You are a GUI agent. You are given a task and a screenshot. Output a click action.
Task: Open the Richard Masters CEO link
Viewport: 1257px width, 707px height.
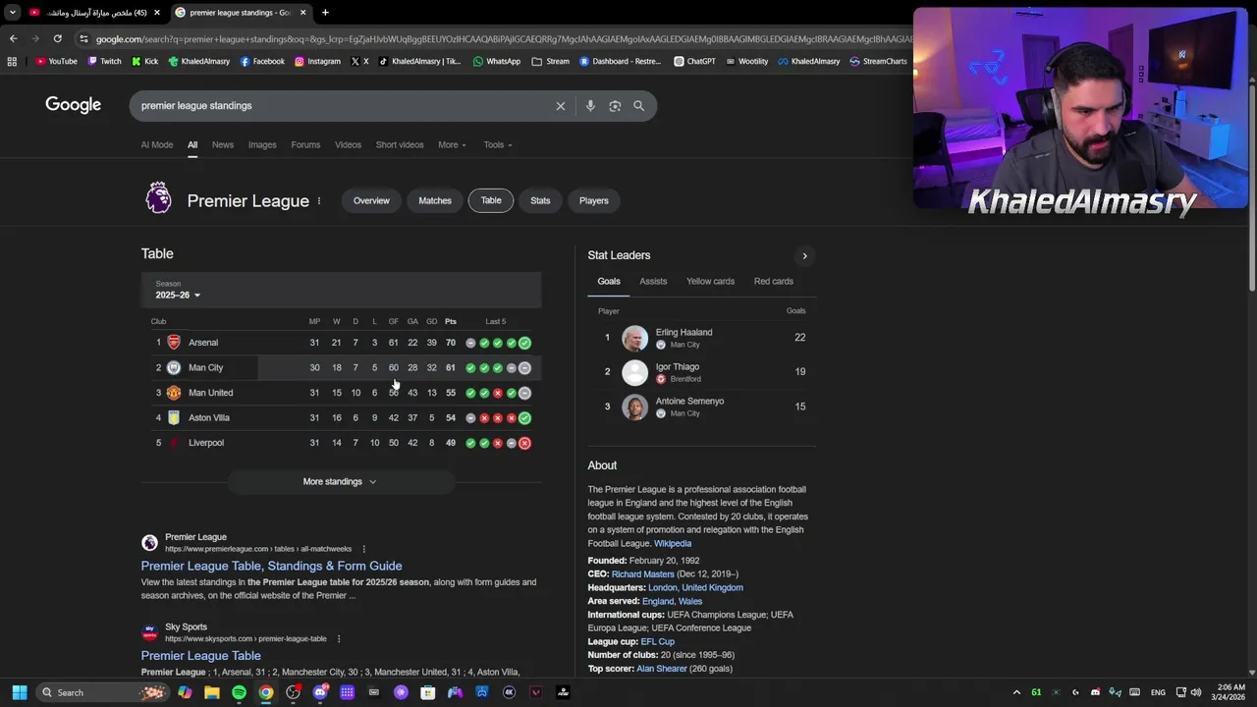coord(643,573)
